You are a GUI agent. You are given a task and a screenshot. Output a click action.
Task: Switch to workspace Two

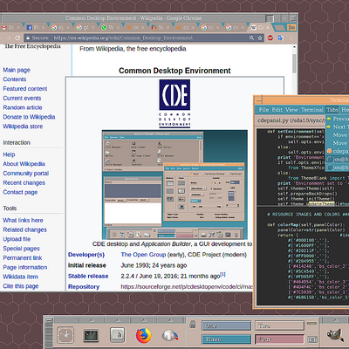(279, 325)
